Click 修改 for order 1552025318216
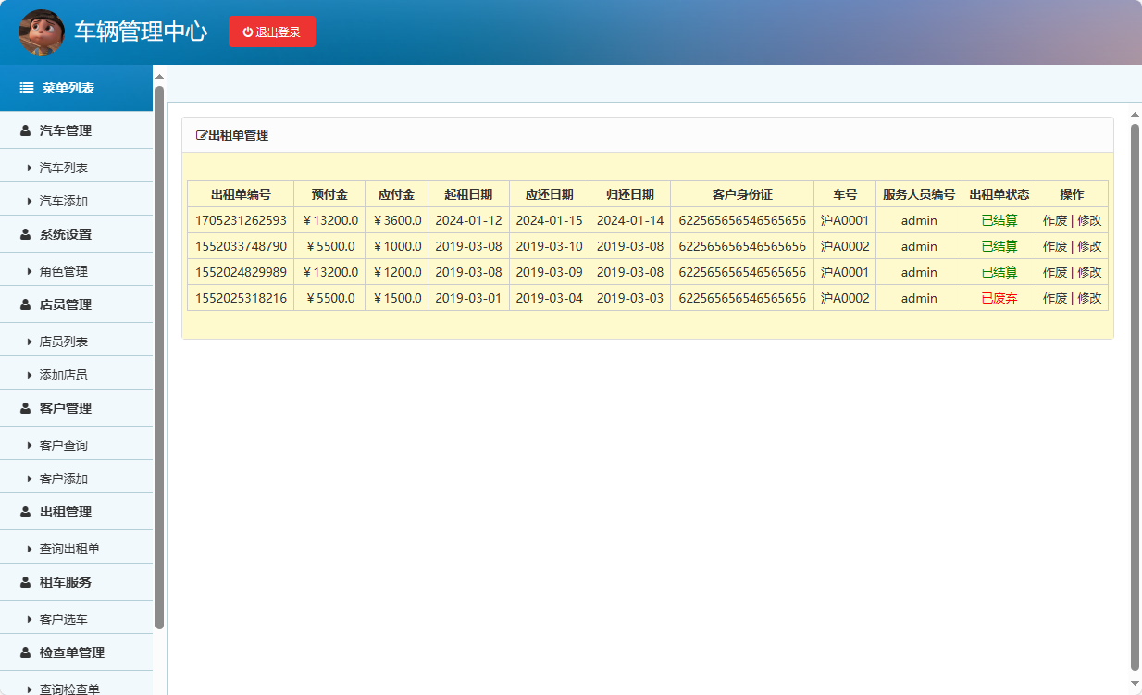This screenshot has width=1142, height=695. click(1089, 298)
